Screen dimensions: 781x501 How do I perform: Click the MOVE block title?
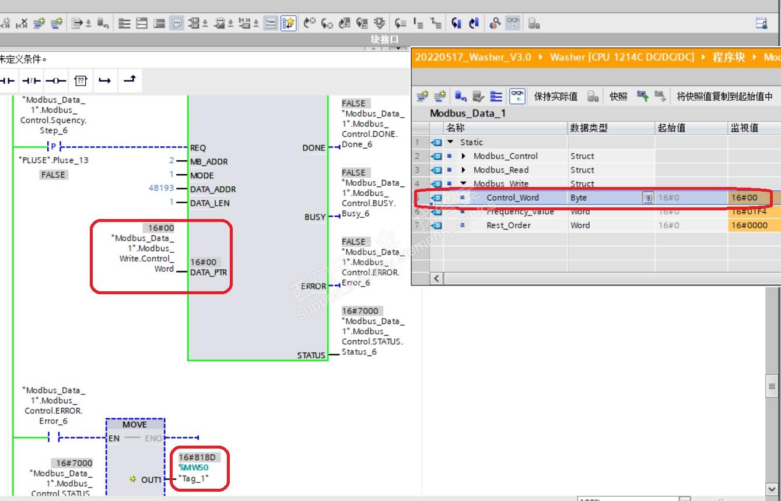click(135, 425)
